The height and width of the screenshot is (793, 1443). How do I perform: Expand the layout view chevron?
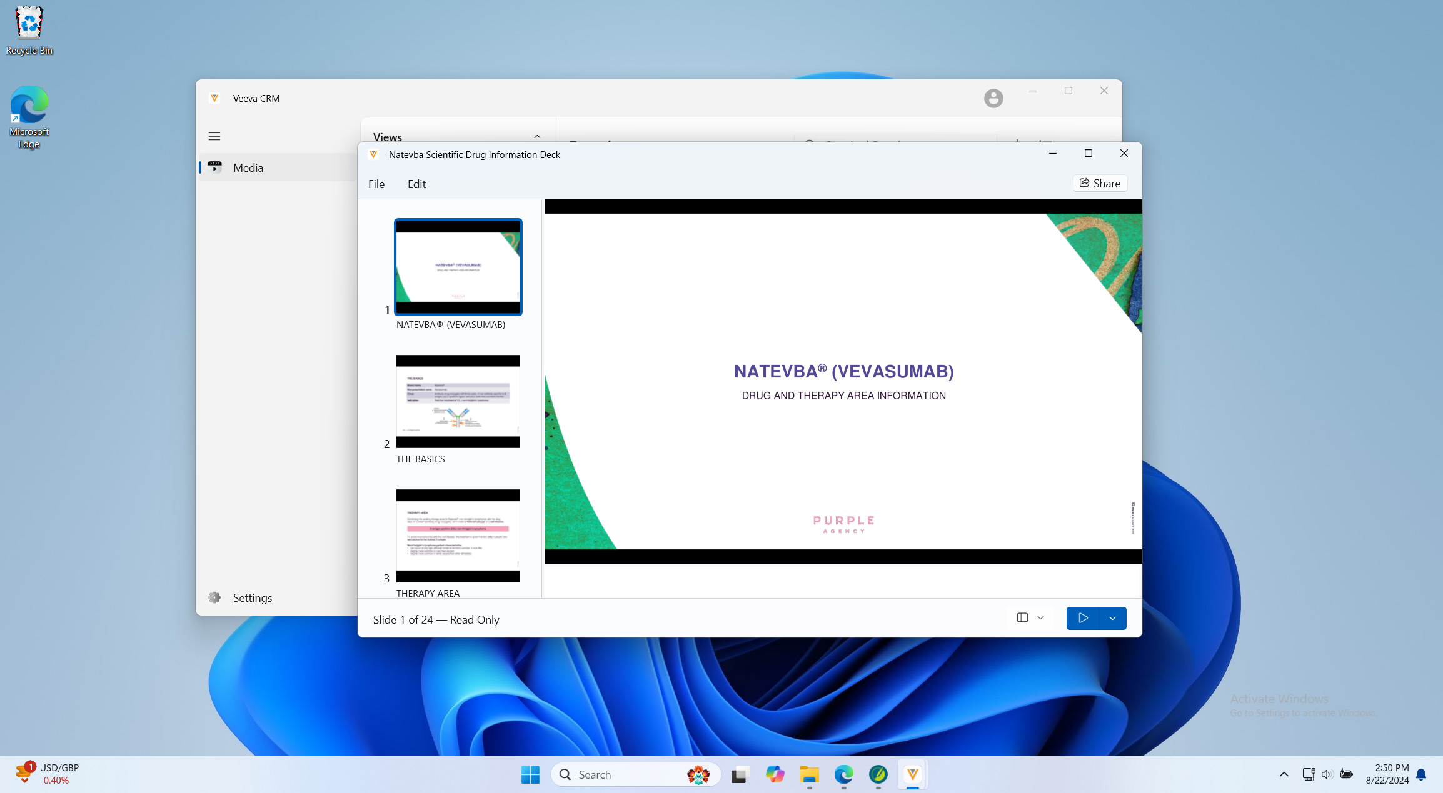coord(1041,617)
